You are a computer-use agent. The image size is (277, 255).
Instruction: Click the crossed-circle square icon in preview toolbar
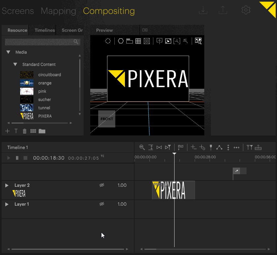click(147, 41)
